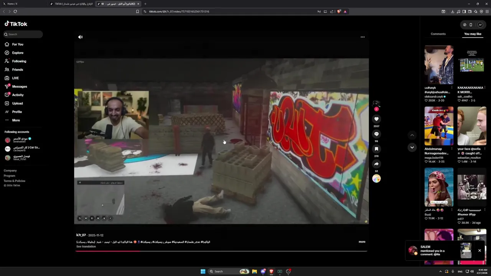The width and height of the screenshot is (491, 276).
Task: Open the Abdulmanap Nurmagomedov video thumbnail
Action: (x=439, y=126)
